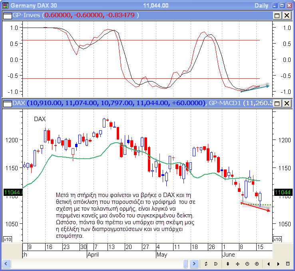Close the GP-Inves indicator panel
Viewport: 295px width, 271px height.
[x=287, y=16]
